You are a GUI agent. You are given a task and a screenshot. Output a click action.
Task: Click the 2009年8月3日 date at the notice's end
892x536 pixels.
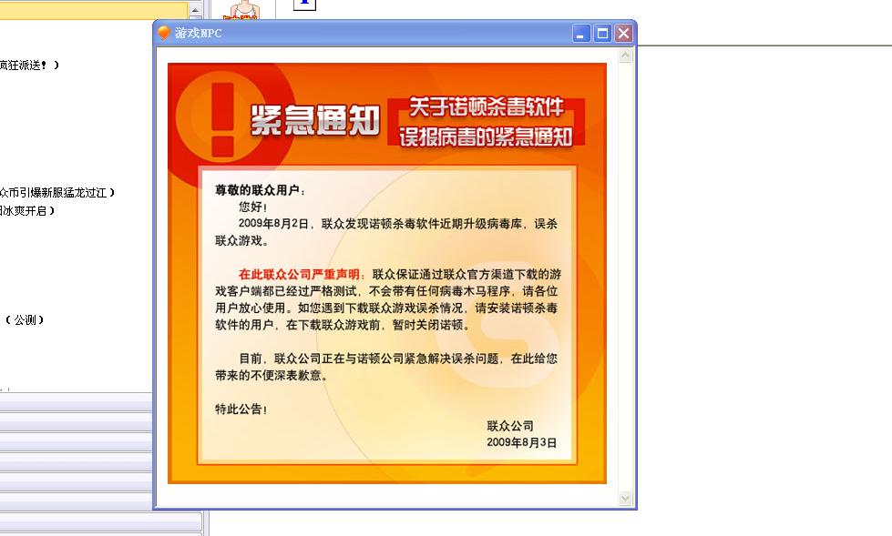tap(522, 442)
